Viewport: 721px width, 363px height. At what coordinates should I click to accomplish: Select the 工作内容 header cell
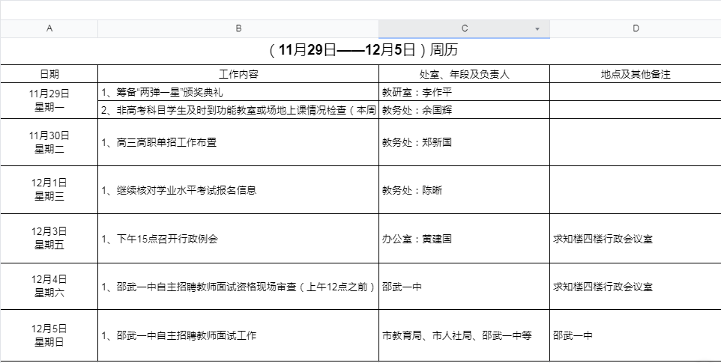point(238,74)
